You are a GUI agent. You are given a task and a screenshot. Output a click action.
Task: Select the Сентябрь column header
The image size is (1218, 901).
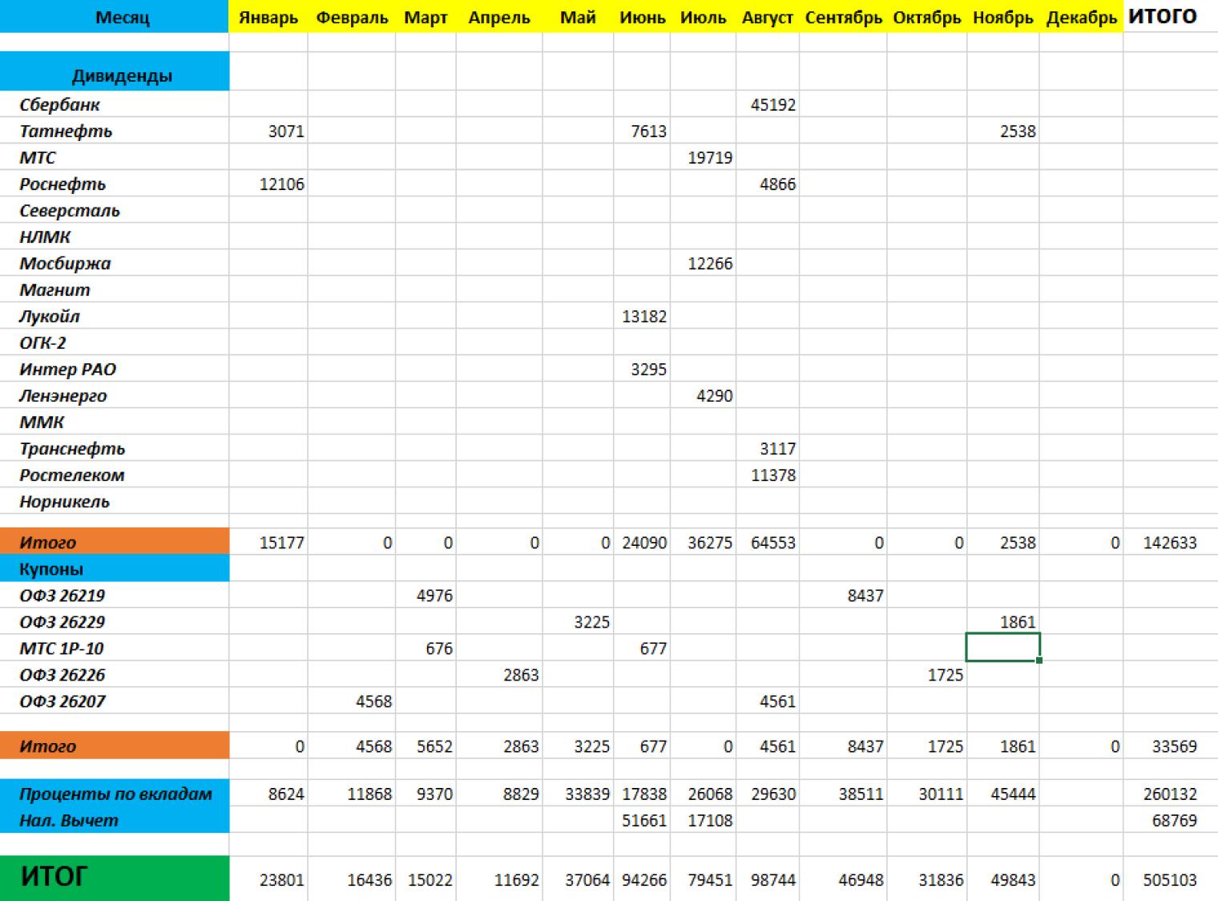tap(843, 17)
